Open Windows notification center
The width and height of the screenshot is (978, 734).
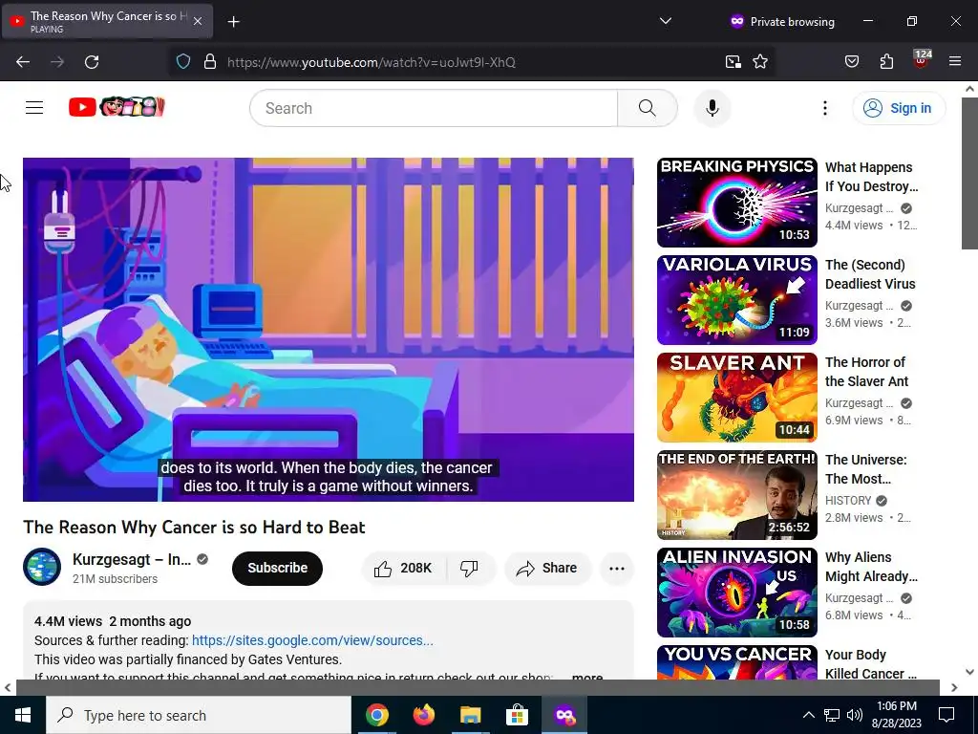(946, 715)
